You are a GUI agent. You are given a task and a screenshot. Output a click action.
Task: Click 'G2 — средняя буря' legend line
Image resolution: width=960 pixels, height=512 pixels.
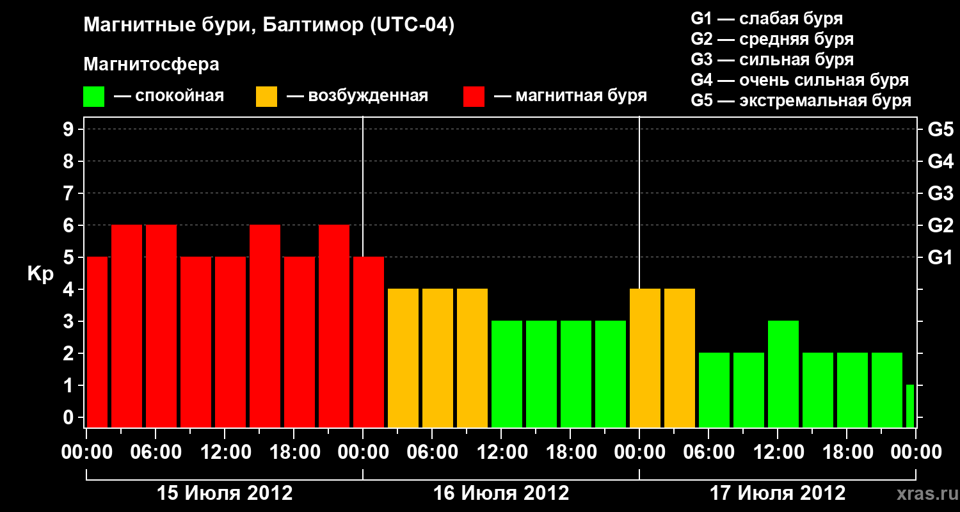(772, 39)
